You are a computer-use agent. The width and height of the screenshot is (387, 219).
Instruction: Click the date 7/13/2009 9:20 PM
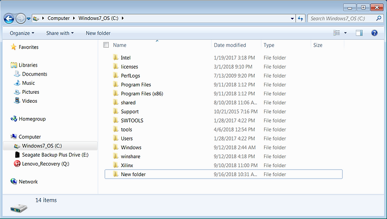(x=234, y=75)
